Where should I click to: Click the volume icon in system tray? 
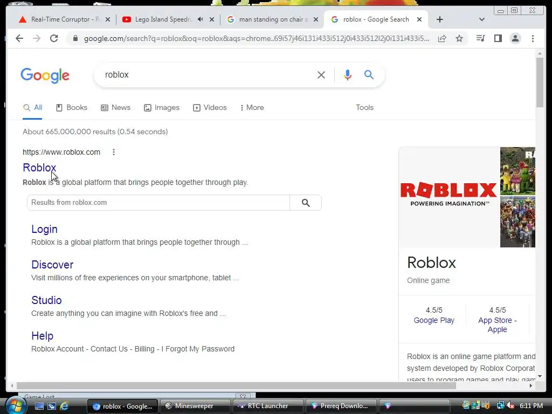[x=510, y=406]
